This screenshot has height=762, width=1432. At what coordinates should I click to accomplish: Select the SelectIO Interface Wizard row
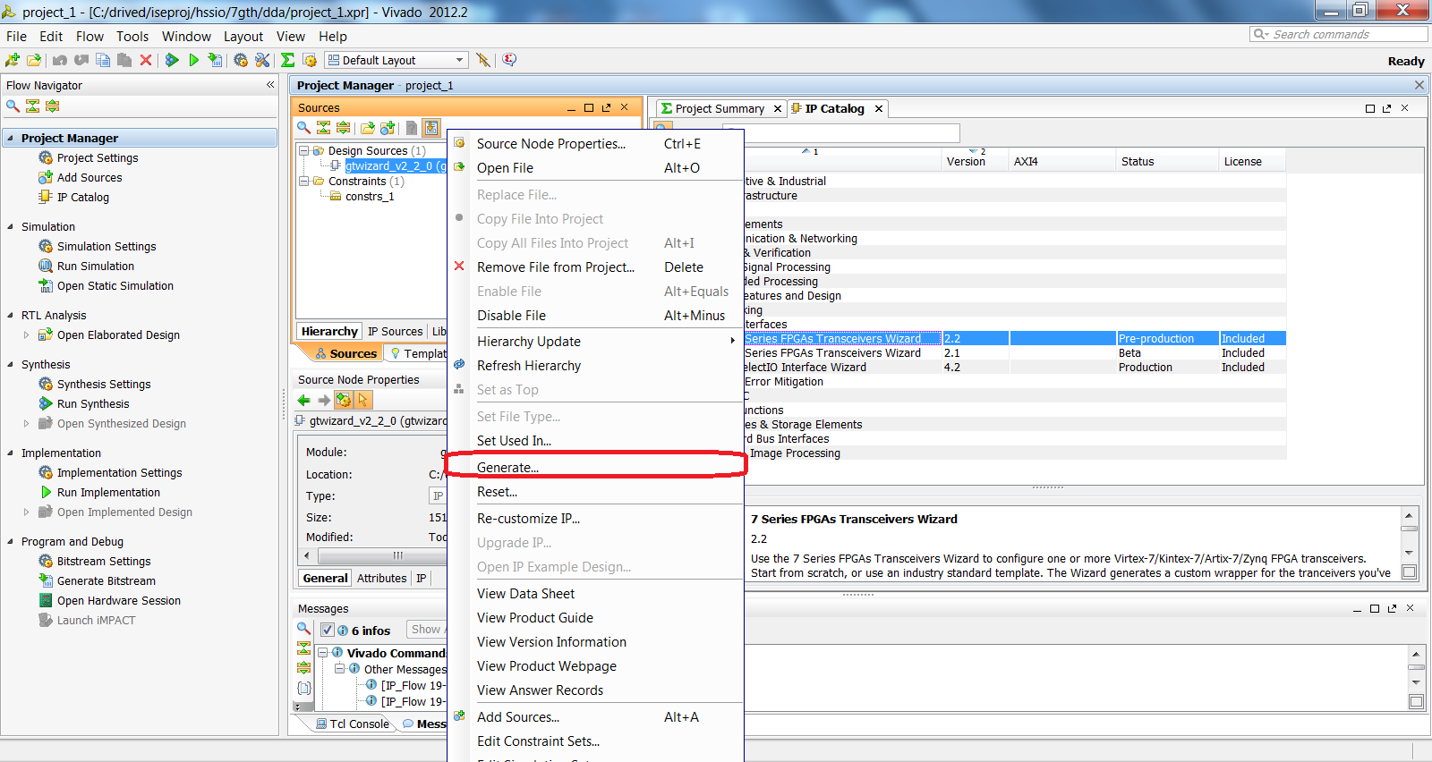1014,367
